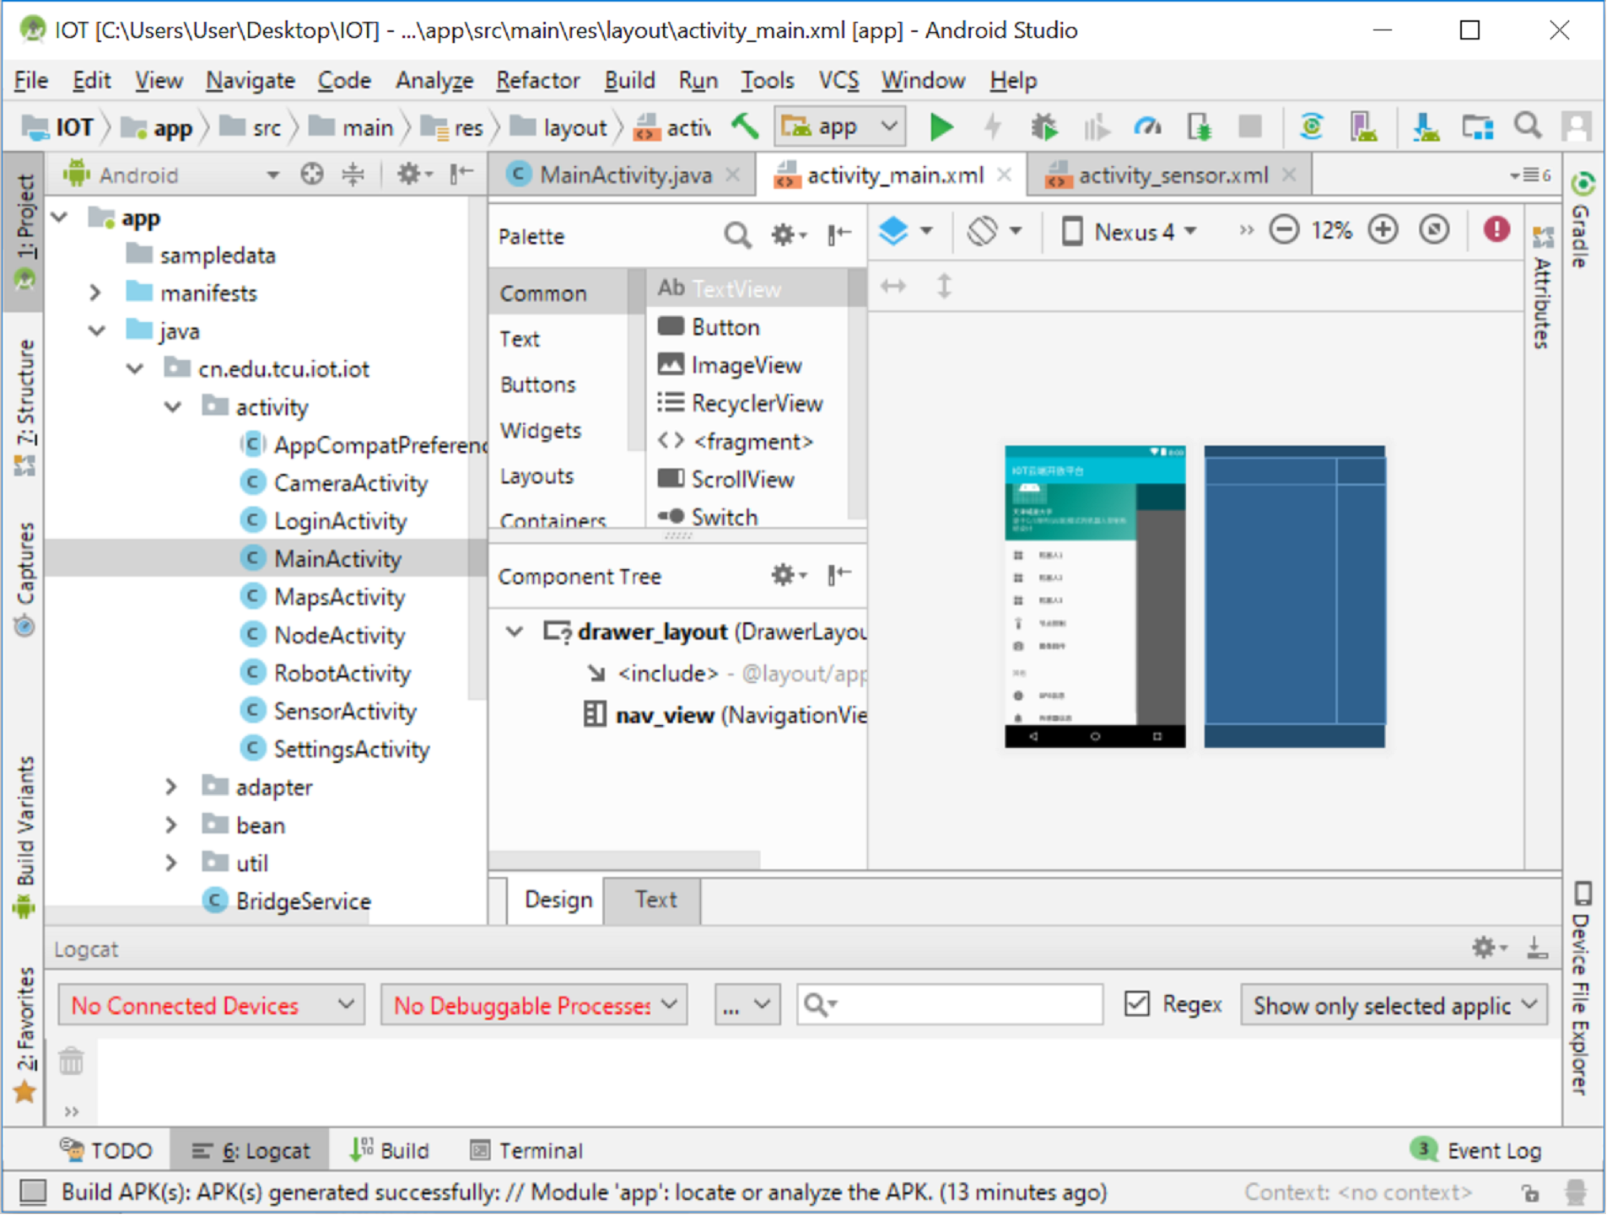The image size is (1607, 1215).
Task: Open Palette gear settings
Action: click(x=789, y=235)
